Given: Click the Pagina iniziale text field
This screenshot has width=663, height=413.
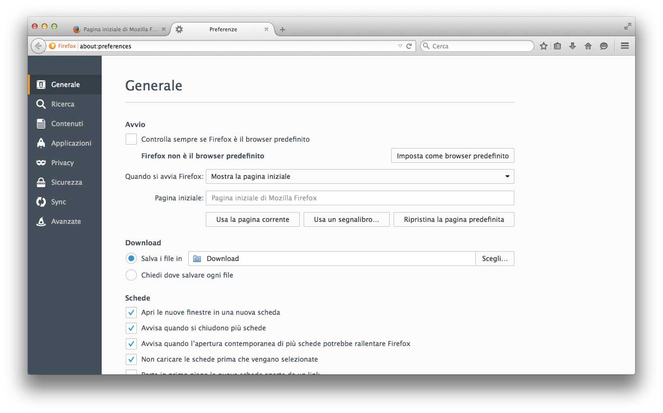Looking at the screenshot, I should tap(359, 198).
